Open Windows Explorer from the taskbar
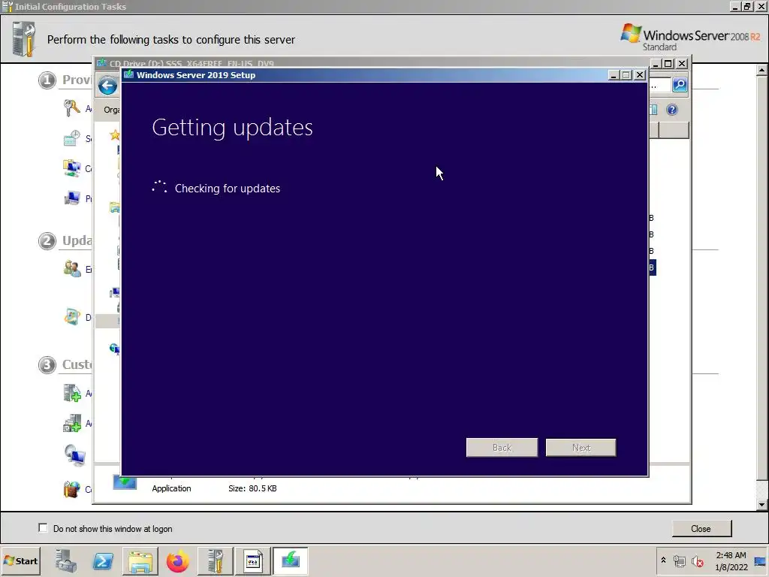 point(140,560)
